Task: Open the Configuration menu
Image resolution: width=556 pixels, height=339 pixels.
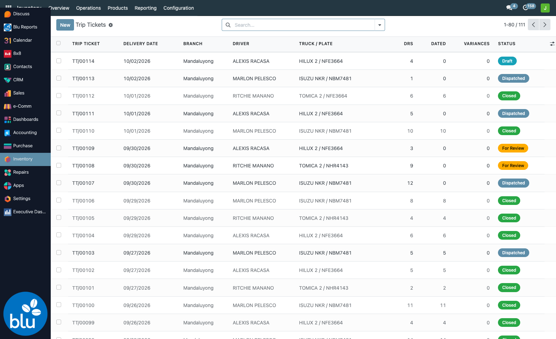Action: point(179,8)
